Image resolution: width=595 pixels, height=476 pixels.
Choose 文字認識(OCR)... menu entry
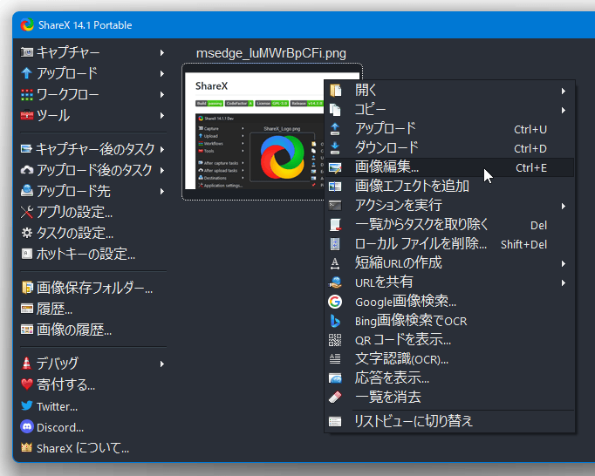(x=449, y=359)
